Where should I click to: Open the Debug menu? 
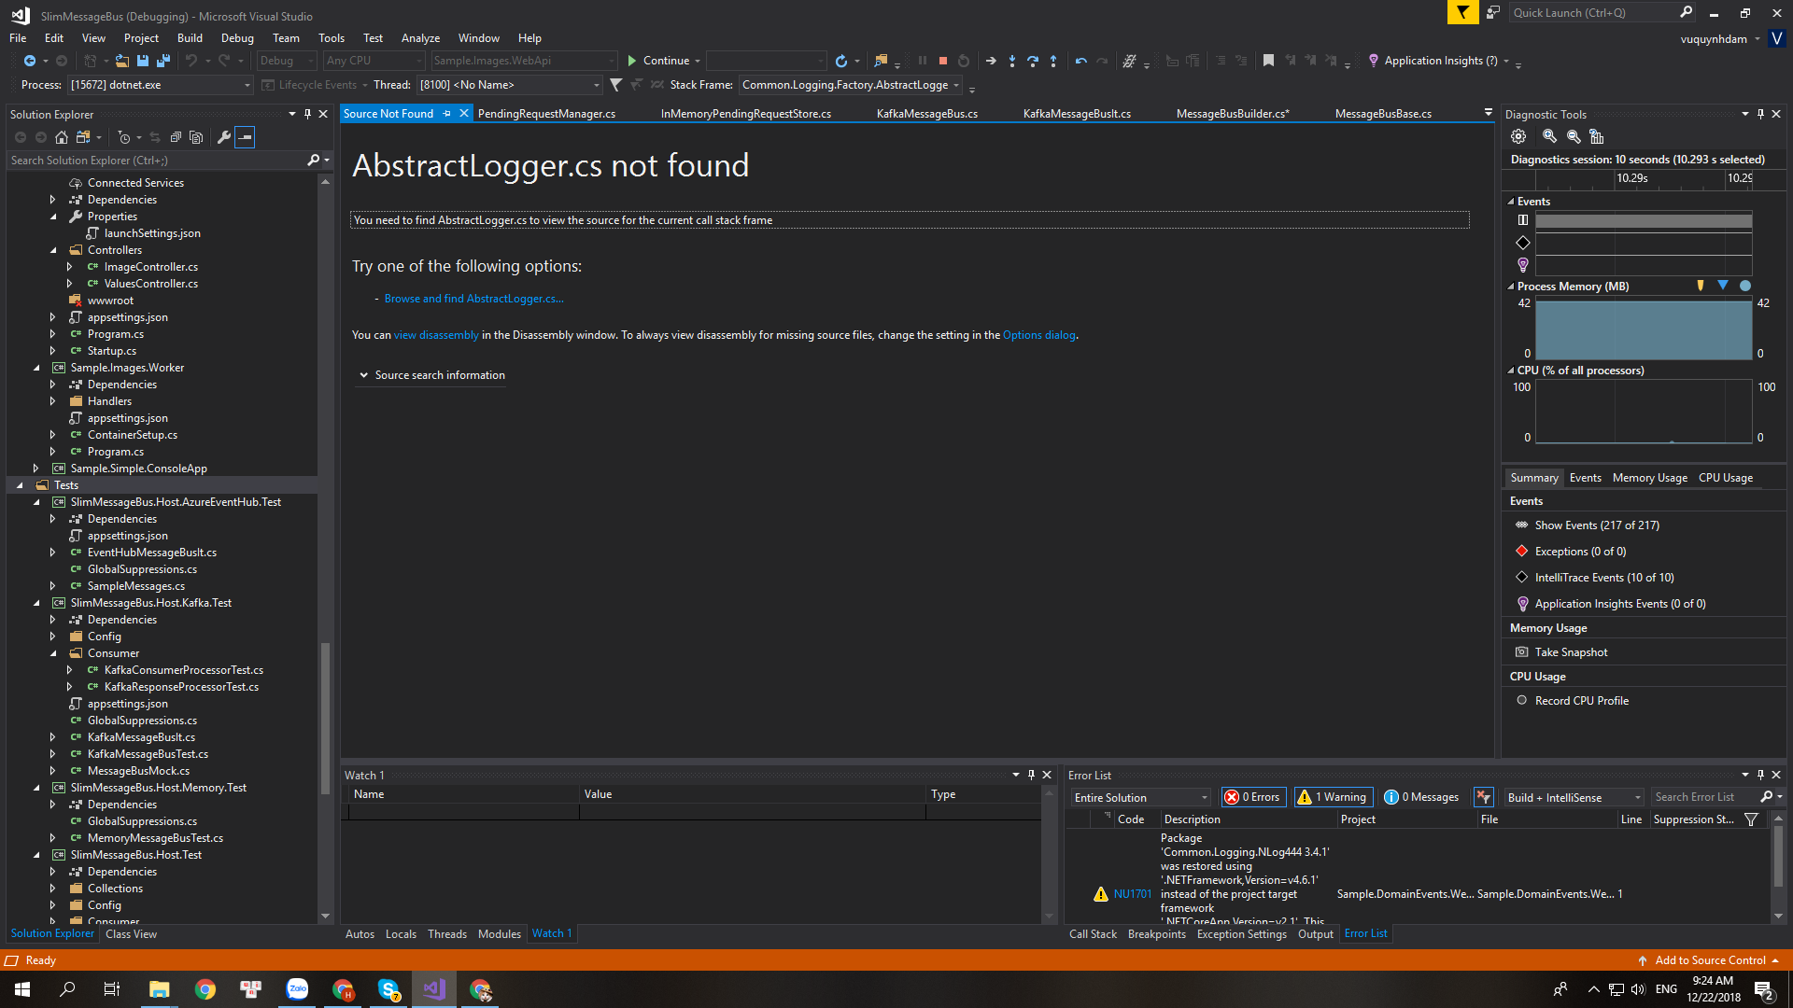click(237, 38)
